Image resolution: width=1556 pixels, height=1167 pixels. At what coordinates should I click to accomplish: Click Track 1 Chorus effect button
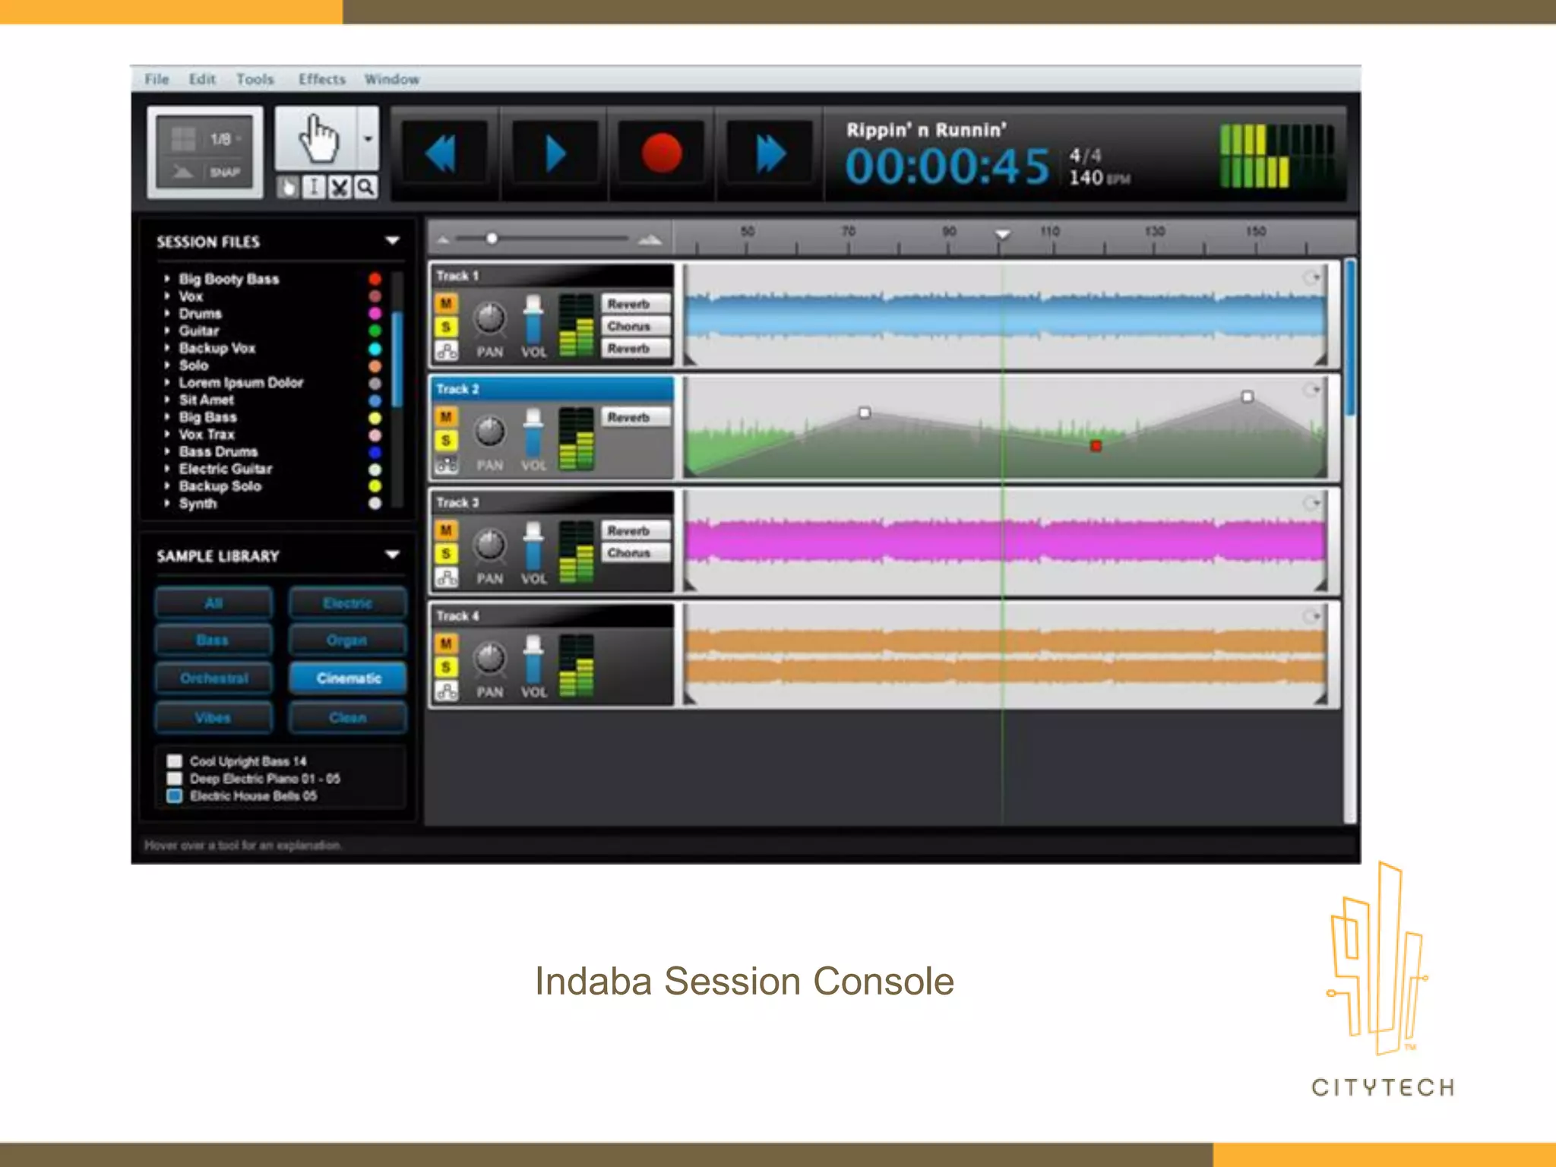coord(637,326)
